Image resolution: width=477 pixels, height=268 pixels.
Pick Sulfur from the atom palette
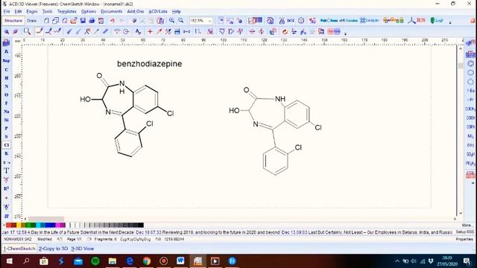pos(7,137)
